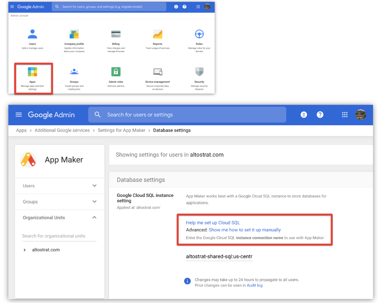Click Show me how to set it up manually

click(x=245, y=230)
